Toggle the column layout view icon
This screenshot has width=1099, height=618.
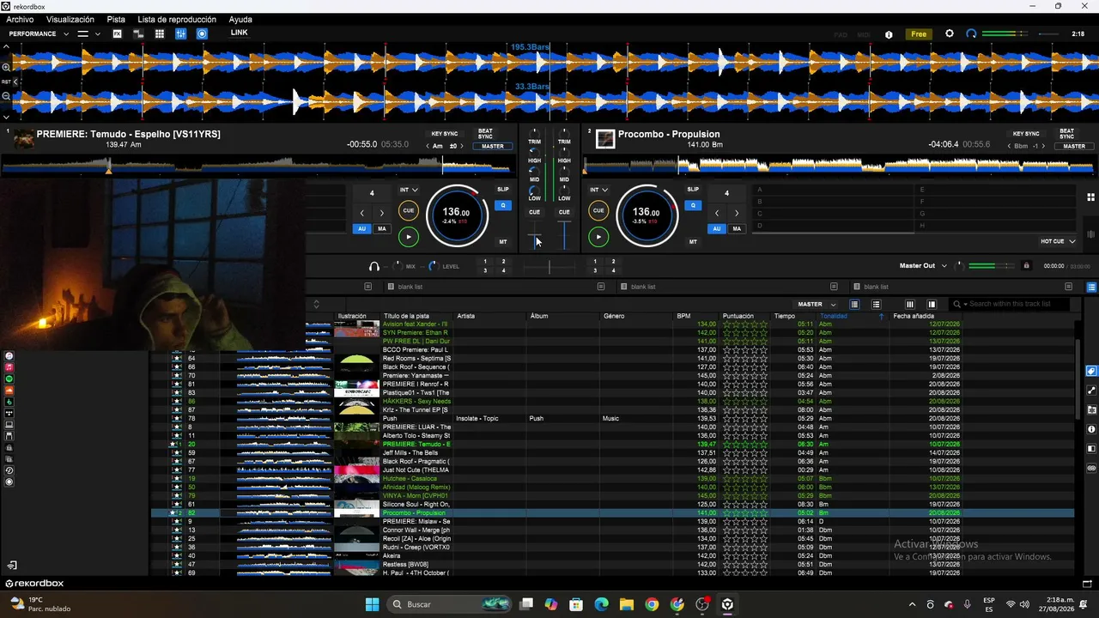point(910,304)
